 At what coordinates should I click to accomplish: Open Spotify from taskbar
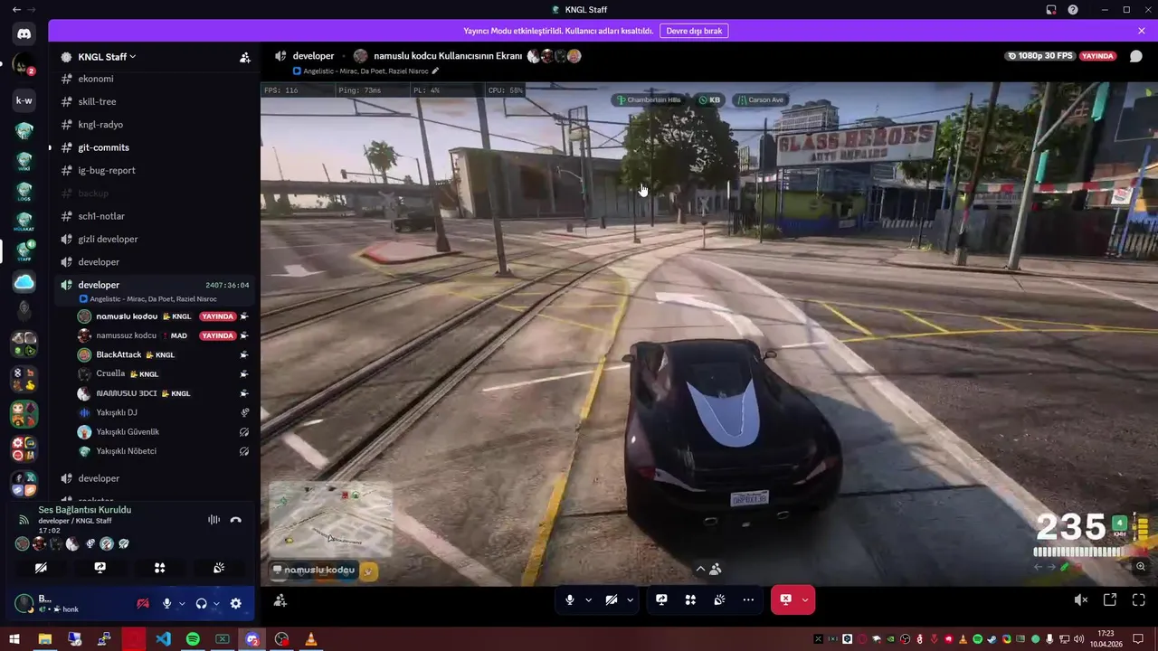[193, 639]
